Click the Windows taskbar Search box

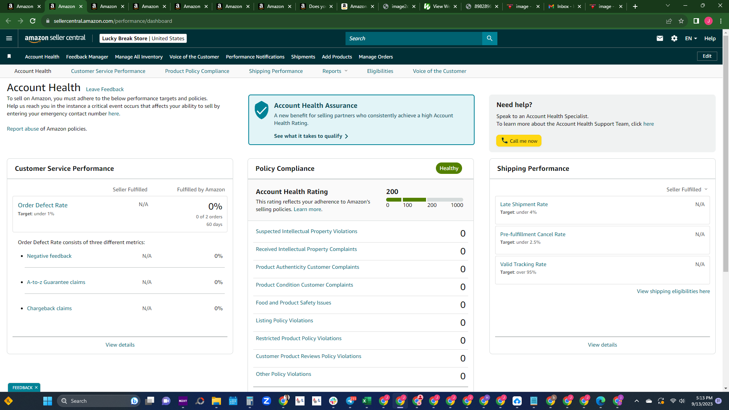(x=99, y=401)
